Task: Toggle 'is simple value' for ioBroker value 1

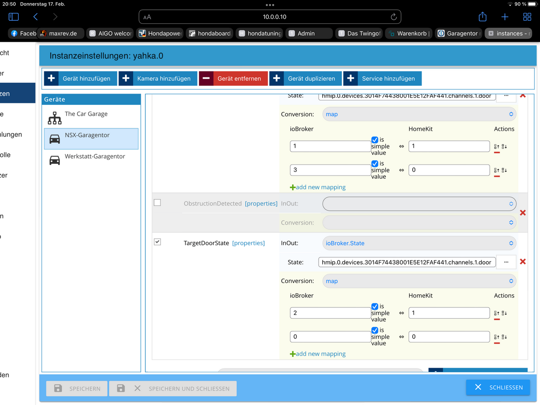Action: pos(375,140)
